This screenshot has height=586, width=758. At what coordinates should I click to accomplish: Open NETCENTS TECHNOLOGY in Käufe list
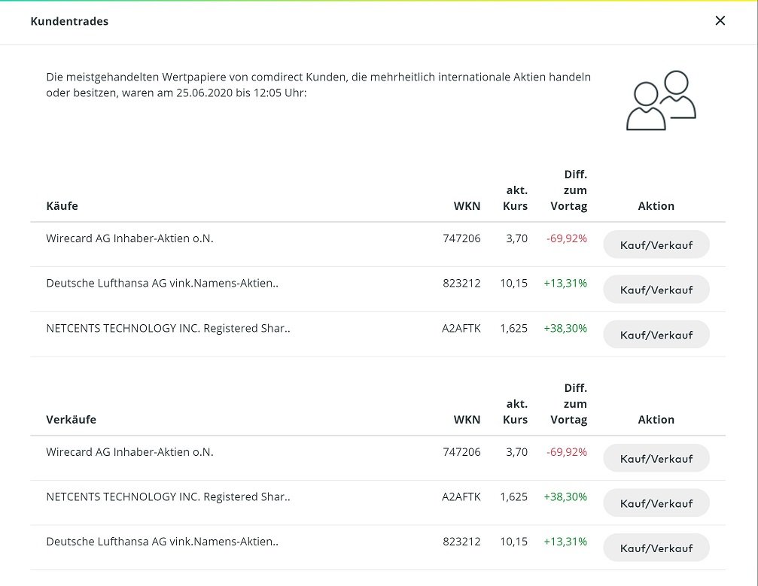pos(168,329)
